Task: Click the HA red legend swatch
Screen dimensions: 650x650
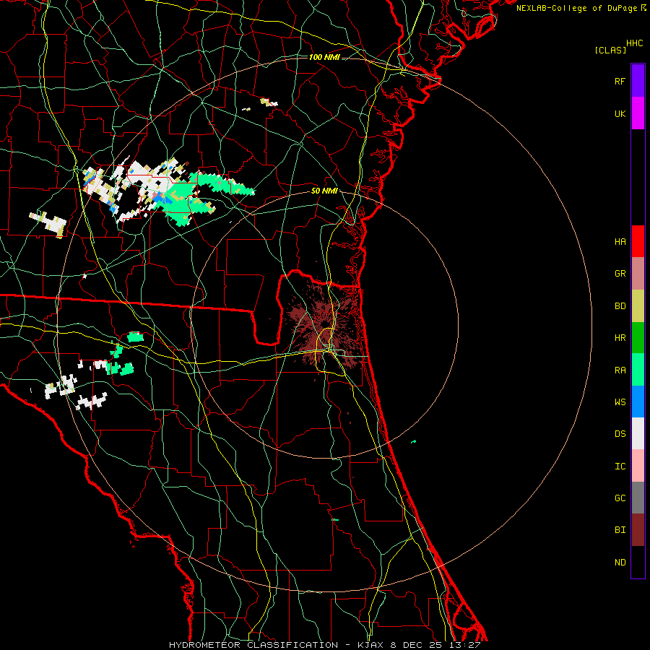Action: point(638,241)
